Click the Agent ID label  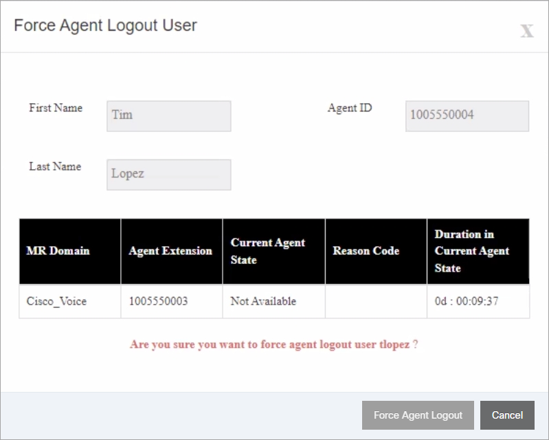(x=350, y=108)
